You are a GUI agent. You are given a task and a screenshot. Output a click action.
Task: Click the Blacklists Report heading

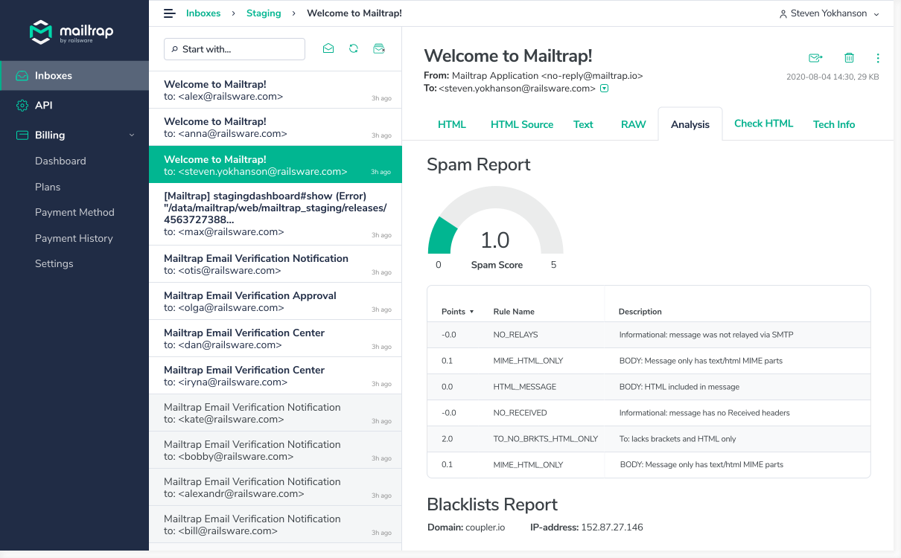coord(492,504)
